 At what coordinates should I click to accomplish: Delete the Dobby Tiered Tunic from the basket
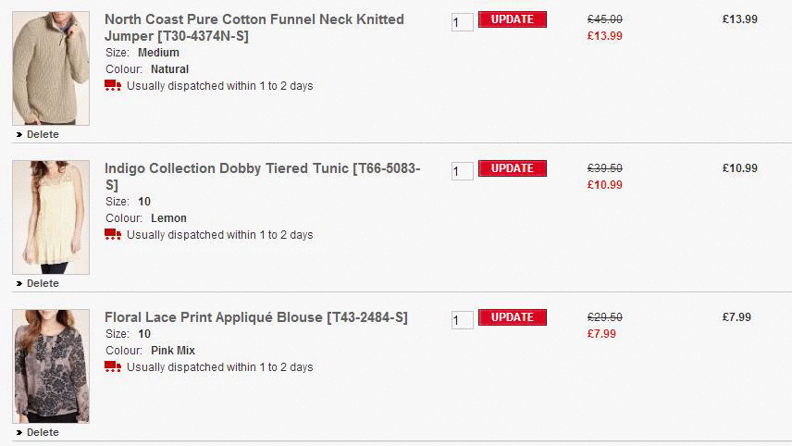pyautogui.click(x=42, y=283)
